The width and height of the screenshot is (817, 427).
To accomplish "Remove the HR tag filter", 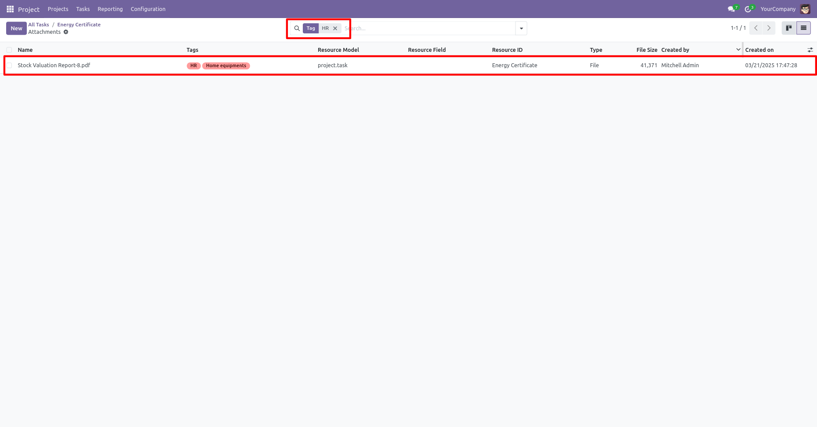I will [335, 28].
